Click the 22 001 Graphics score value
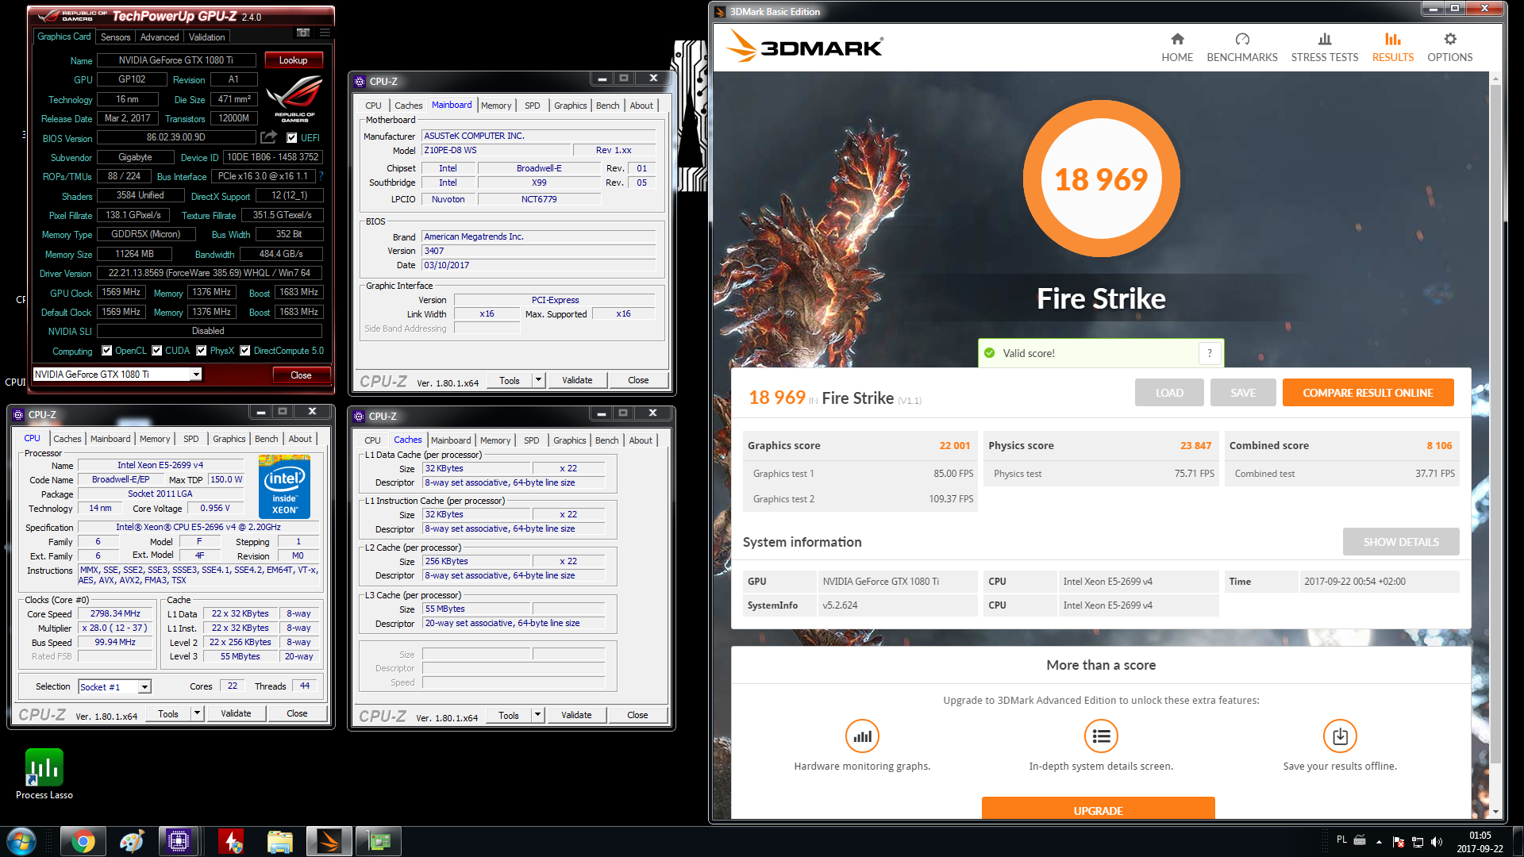Viewport: 1524px width, 857px height. coord(954,445)
